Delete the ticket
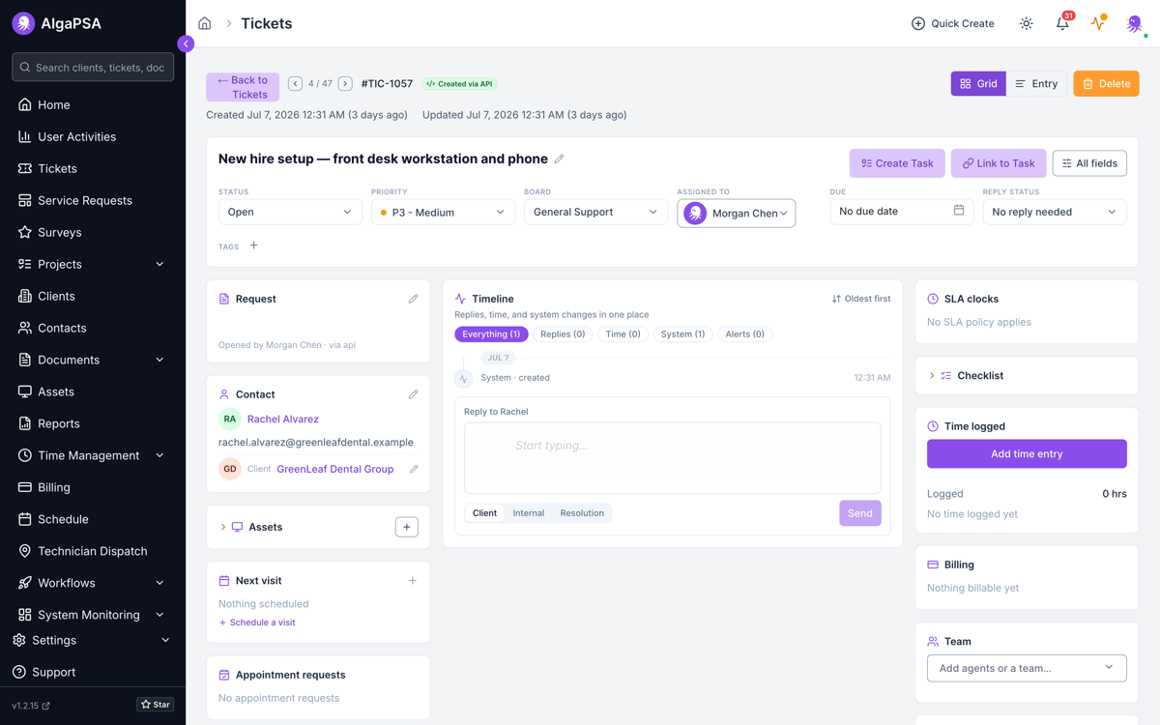This screenshot has width=1160, height=725. click(x=1106, y=84)
